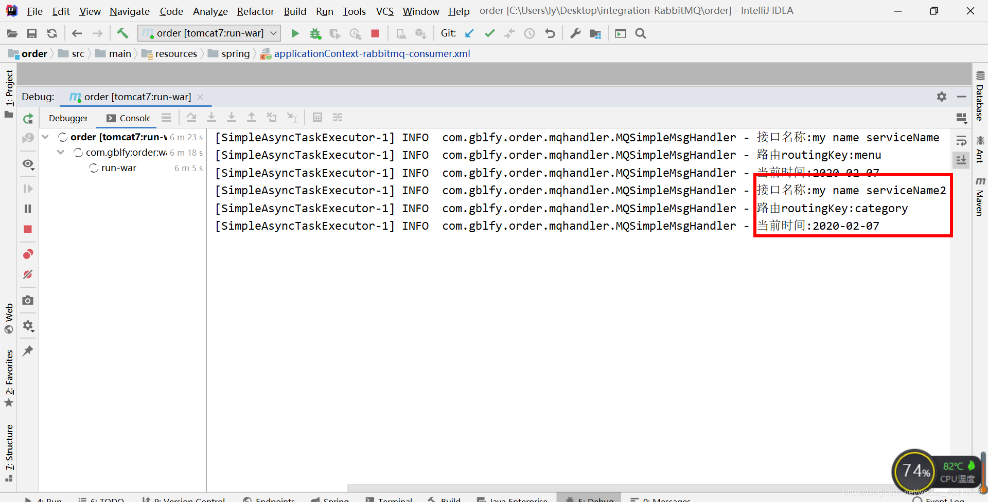Open the Web tool window
Screen dimensions: 988x502
point(9,319)
